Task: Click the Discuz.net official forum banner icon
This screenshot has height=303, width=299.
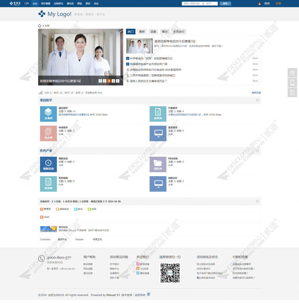Action: (x=48, y=229)
